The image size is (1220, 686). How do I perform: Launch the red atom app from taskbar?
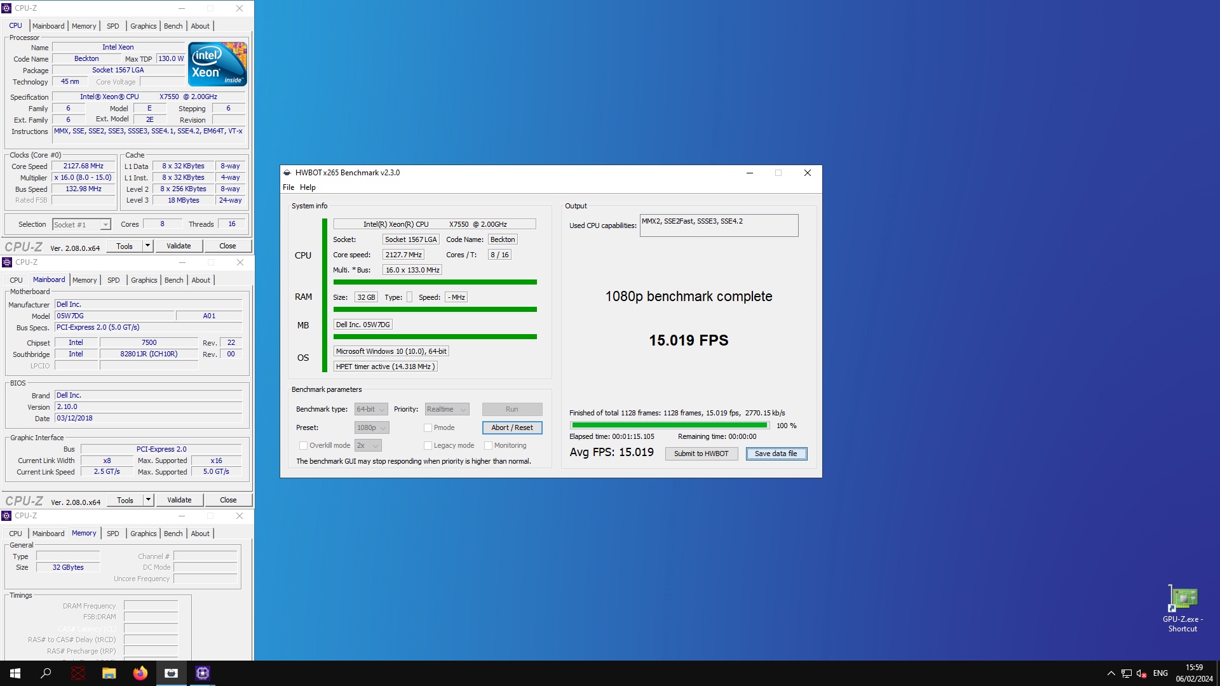pos(78,673)
